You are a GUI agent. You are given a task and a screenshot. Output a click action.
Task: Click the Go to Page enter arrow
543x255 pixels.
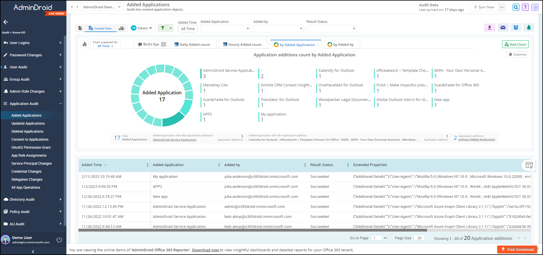(386, 238)
